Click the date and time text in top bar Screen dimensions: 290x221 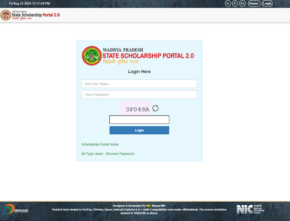(x=29, y=3)
